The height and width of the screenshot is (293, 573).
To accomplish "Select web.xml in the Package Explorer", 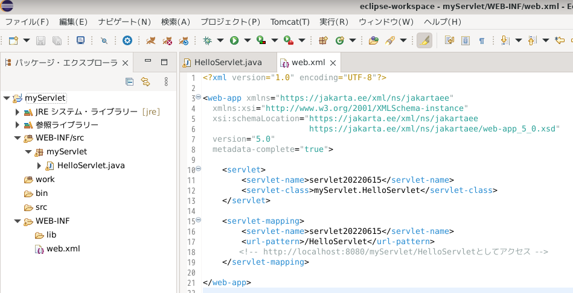I will point(63,249).
